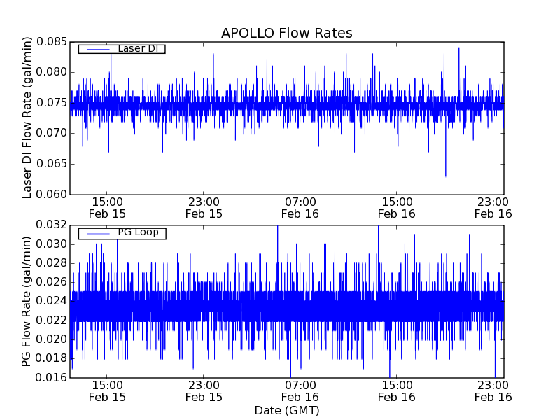
Task: Pick the 15:00 Feb 15 tick under top plot
Action: (108, 207)
